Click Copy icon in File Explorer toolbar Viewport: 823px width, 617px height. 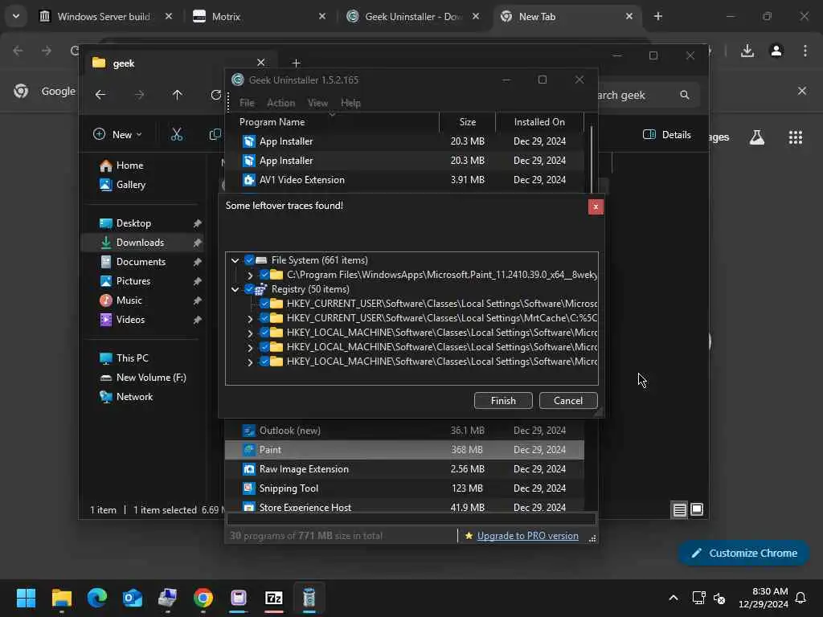point(215,134)
